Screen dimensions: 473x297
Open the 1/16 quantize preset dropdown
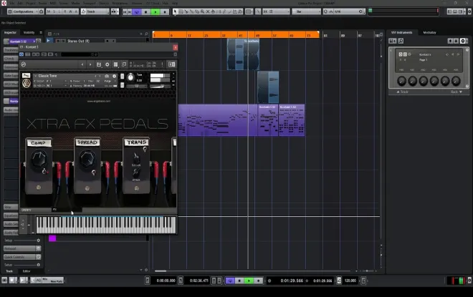344,11
